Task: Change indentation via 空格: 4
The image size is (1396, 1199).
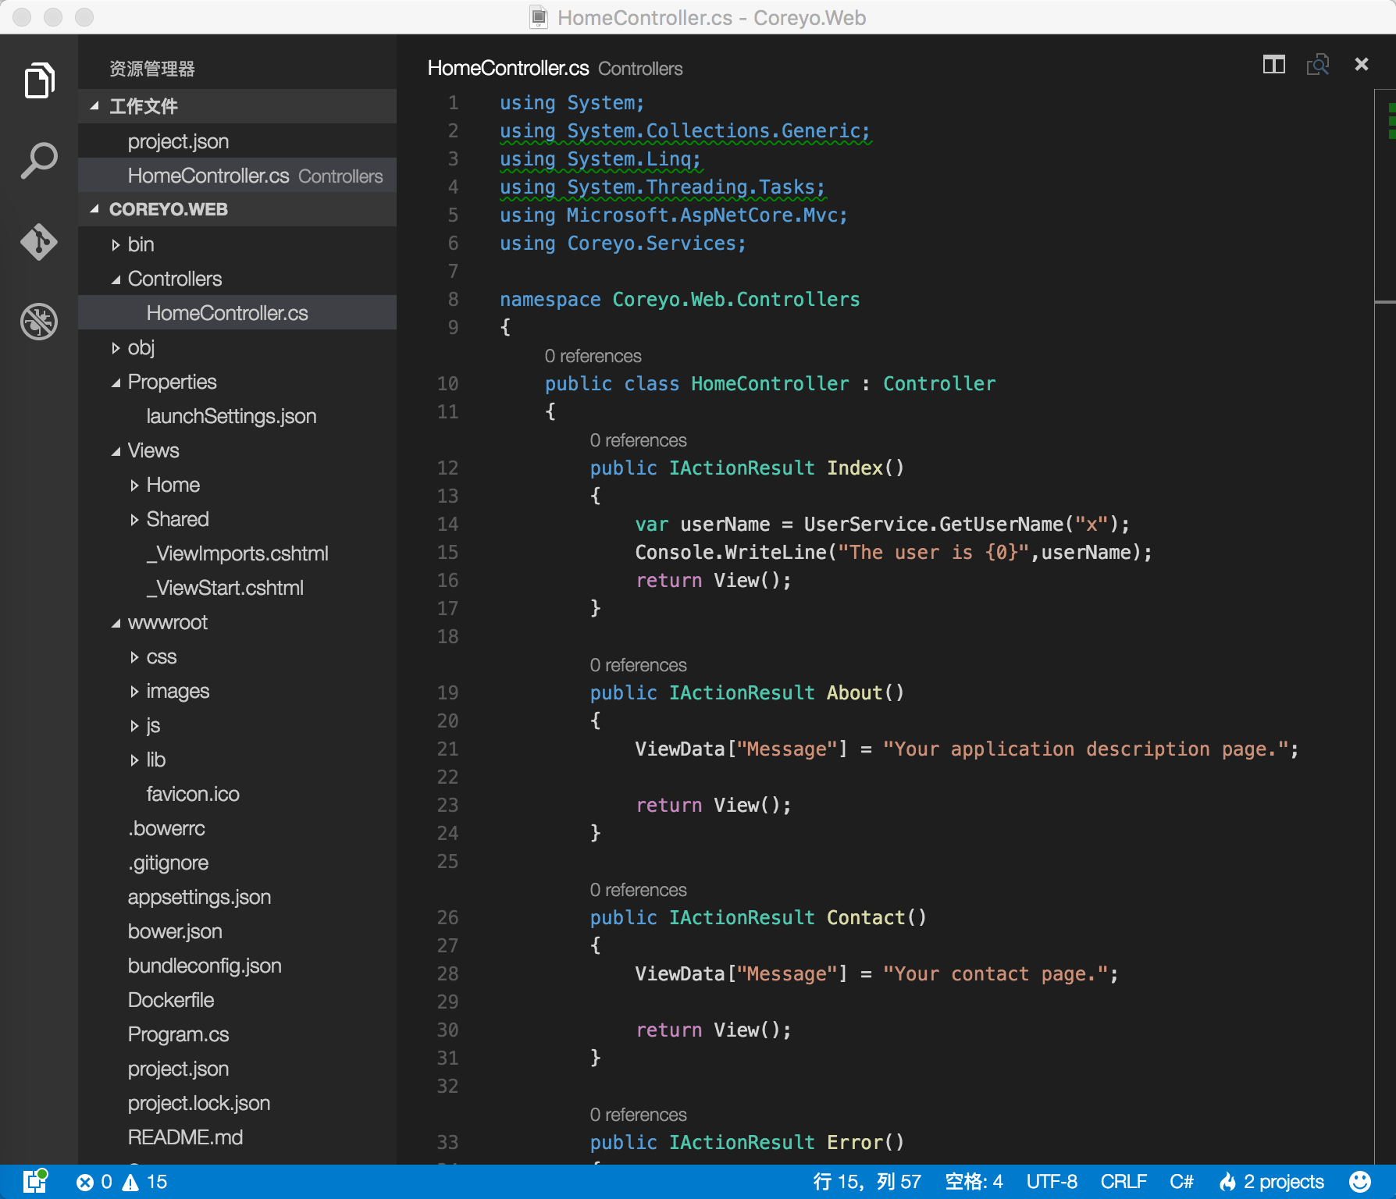Action: tap(974, 1182)
